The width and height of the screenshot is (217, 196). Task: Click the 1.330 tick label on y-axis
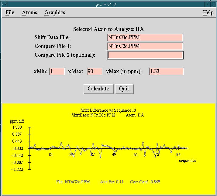point(17,127)
